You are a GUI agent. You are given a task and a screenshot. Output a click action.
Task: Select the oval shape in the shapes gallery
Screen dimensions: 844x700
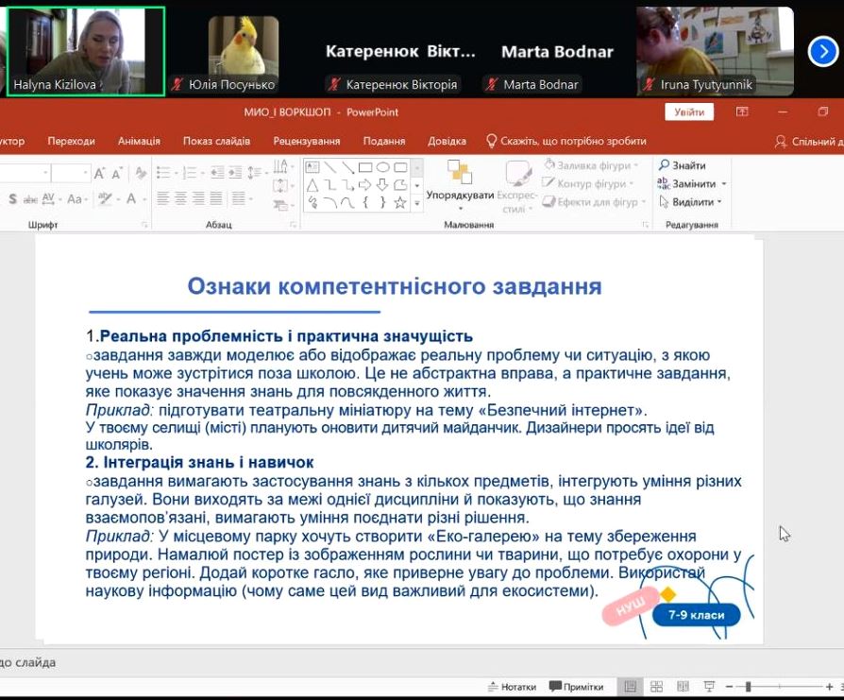tap(383, 167)
